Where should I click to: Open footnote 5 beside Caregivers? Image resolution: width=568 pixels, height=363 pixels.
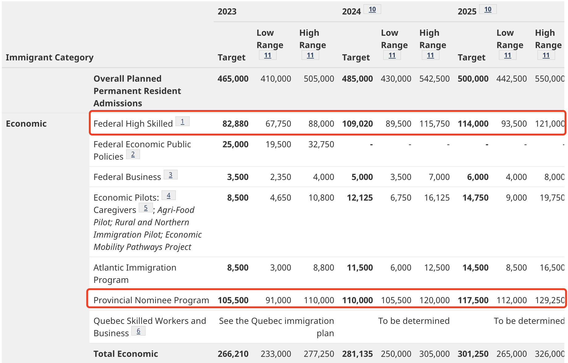coord(146,208)
